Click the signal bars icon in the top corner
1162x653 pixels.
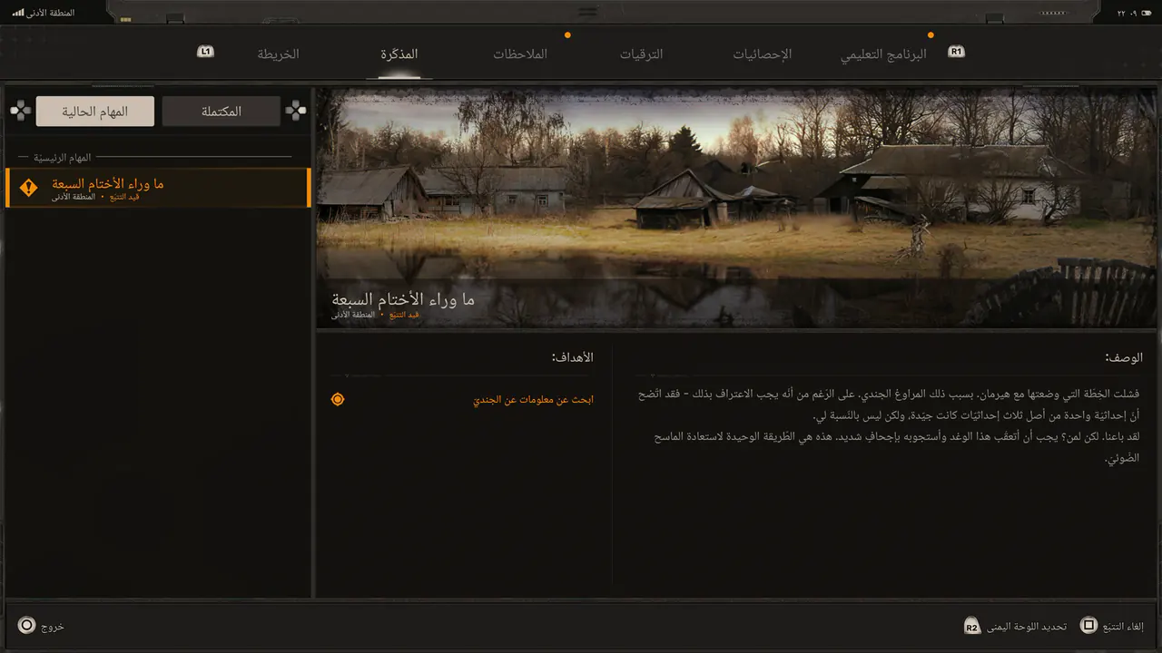(x=18, y=13)
